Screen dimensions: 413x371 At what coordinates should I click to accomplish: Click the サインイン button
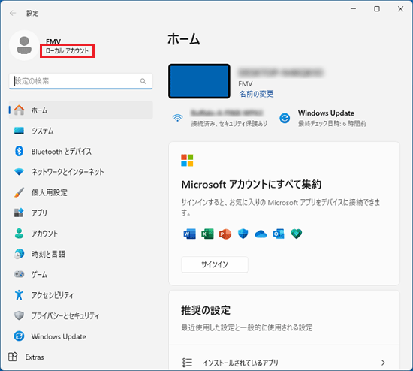pos(215,264)
